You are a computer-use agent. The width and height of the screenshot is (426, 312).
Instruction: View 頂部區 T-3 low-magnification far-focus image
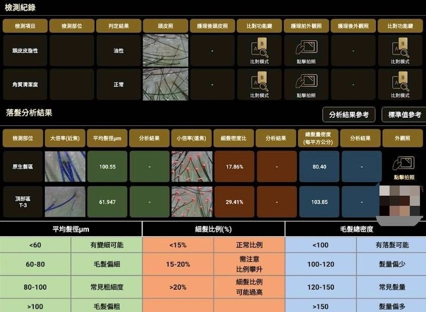tap(192, 202)
